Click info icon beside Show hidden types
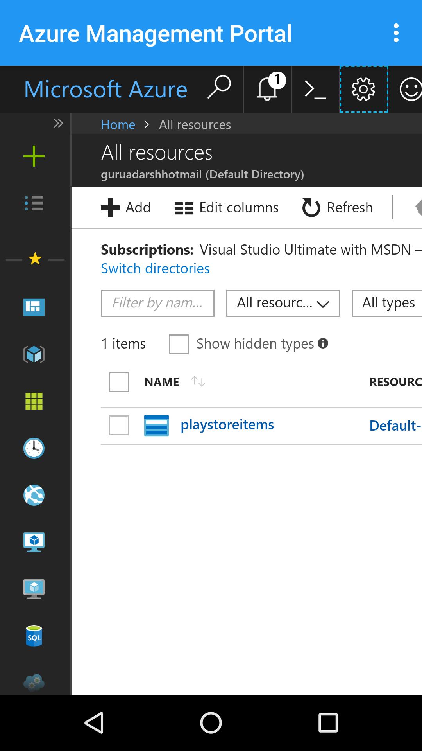 pos(323,343)
